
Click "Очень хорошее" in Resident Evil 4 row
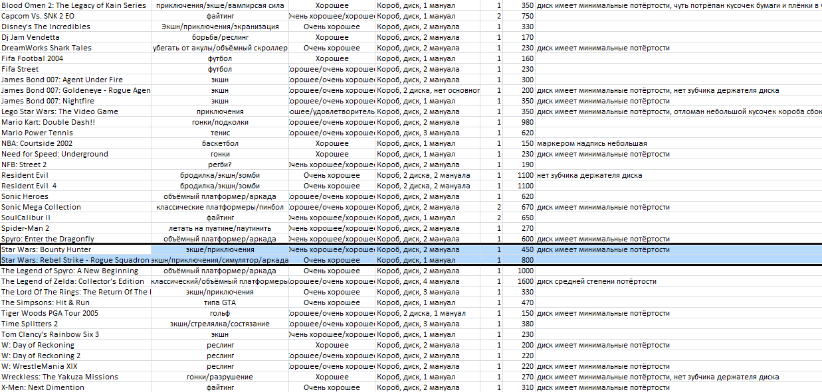[332, 186]
